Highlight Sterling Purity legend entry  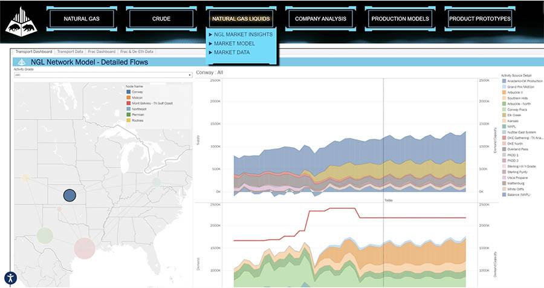(515, 172)
